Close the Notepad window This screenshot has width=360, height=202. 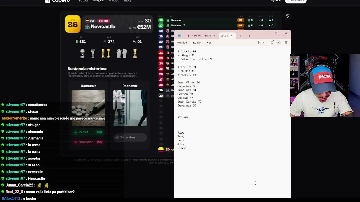coord(286,33)
